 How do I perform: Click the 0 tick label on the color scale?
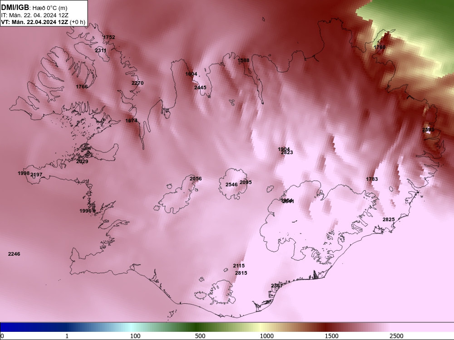tap(3, 336)
